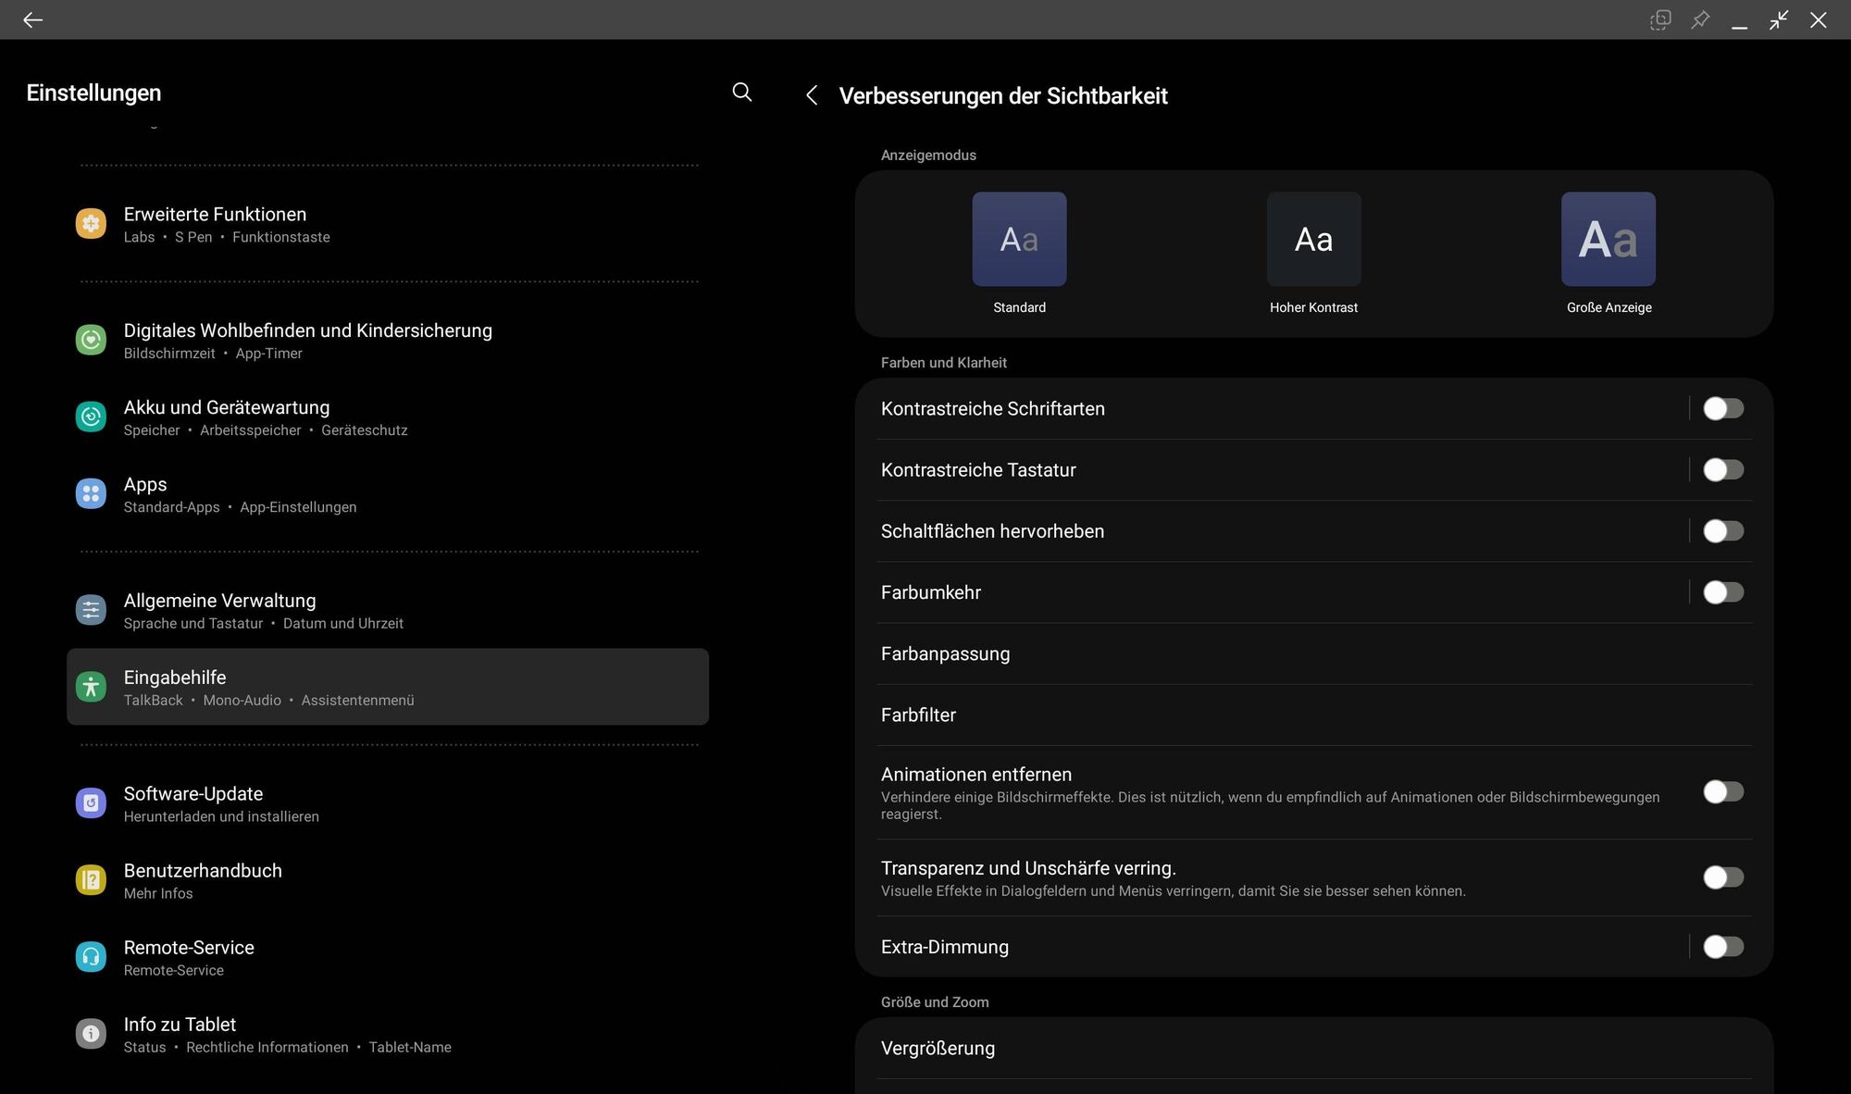Turn on Schaltflächen hervorheben switch
Viewport: 1851px width, 1094px height.
click(1723, 531)
